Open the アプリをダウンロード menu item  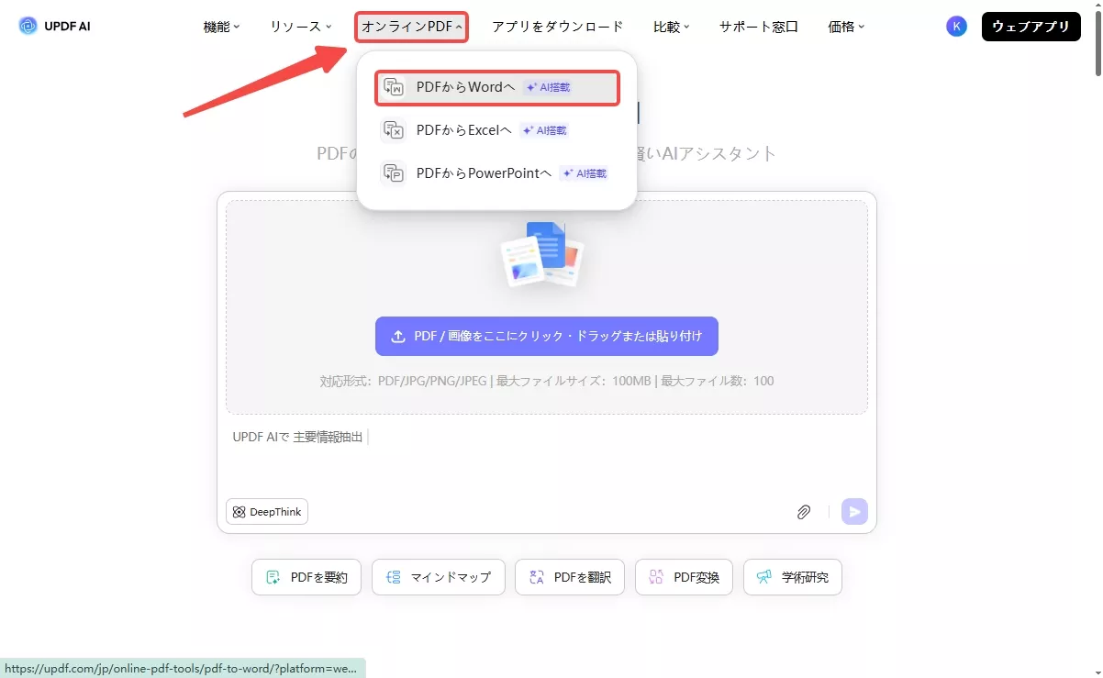(556, 27)
